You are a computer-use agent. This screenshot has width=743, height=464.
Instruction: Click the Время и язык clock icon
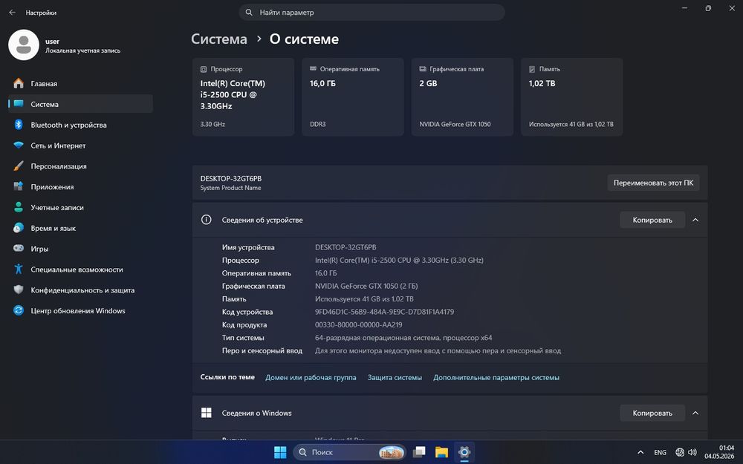point(19,228)
